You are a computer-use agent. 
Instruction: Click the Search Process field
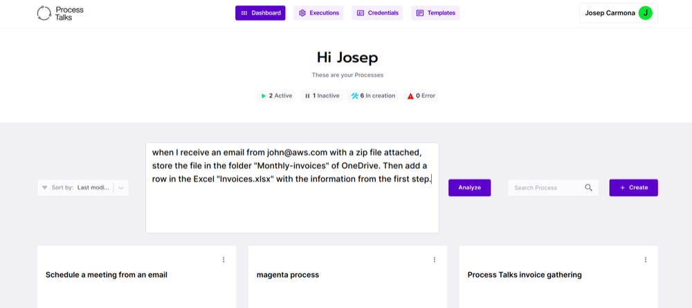point(553,188)
